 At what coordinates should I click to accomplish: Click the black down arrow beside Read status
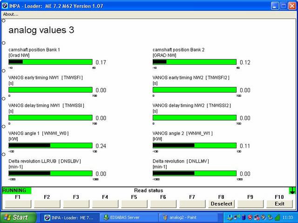click(292, 190)
